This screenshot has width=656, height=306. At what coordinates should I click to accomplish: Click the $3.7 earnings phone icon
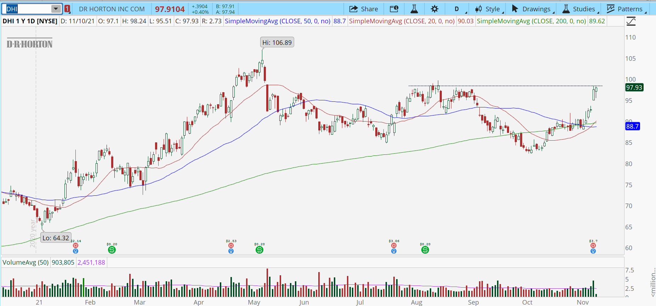(593, 245)
